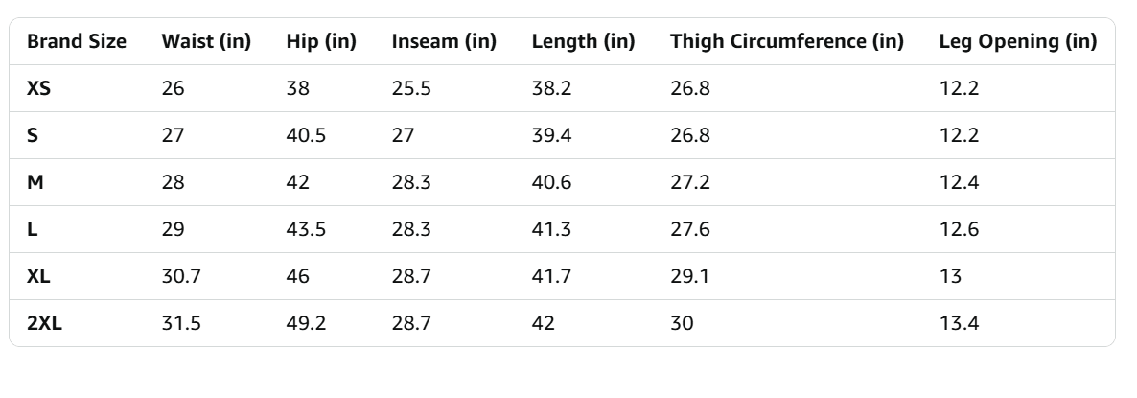Select the 40.5 hip value for S
The image size is (1137, 398).
click(x=306, y=135)
